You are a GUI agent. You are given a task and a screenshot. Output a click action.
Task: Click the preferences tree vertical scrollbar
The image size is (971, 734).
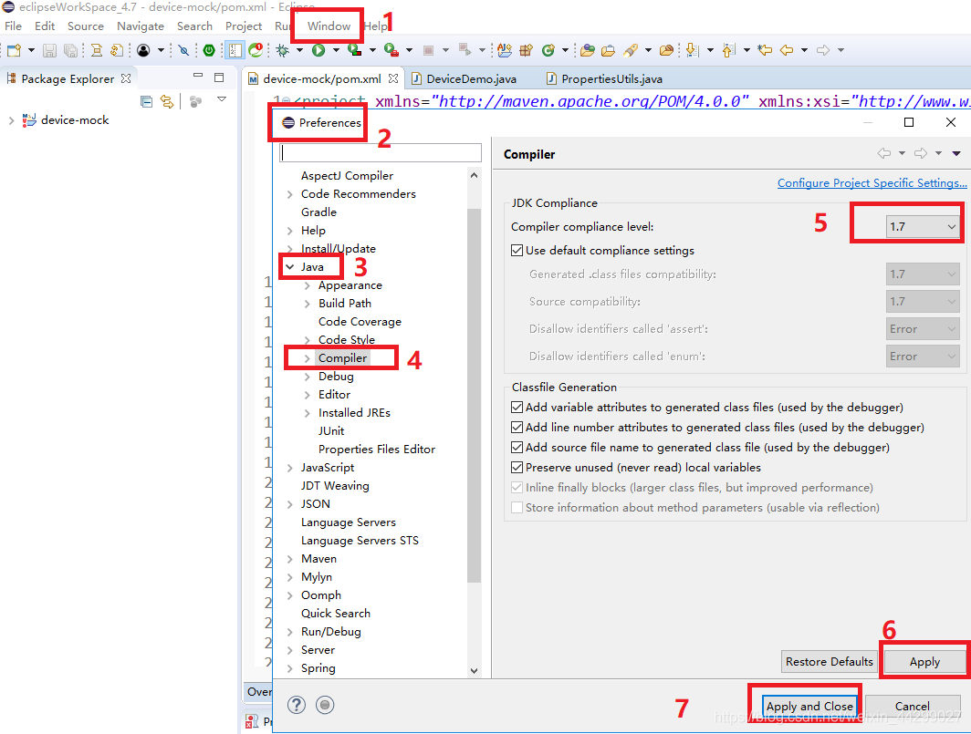[x=475, y=396]
